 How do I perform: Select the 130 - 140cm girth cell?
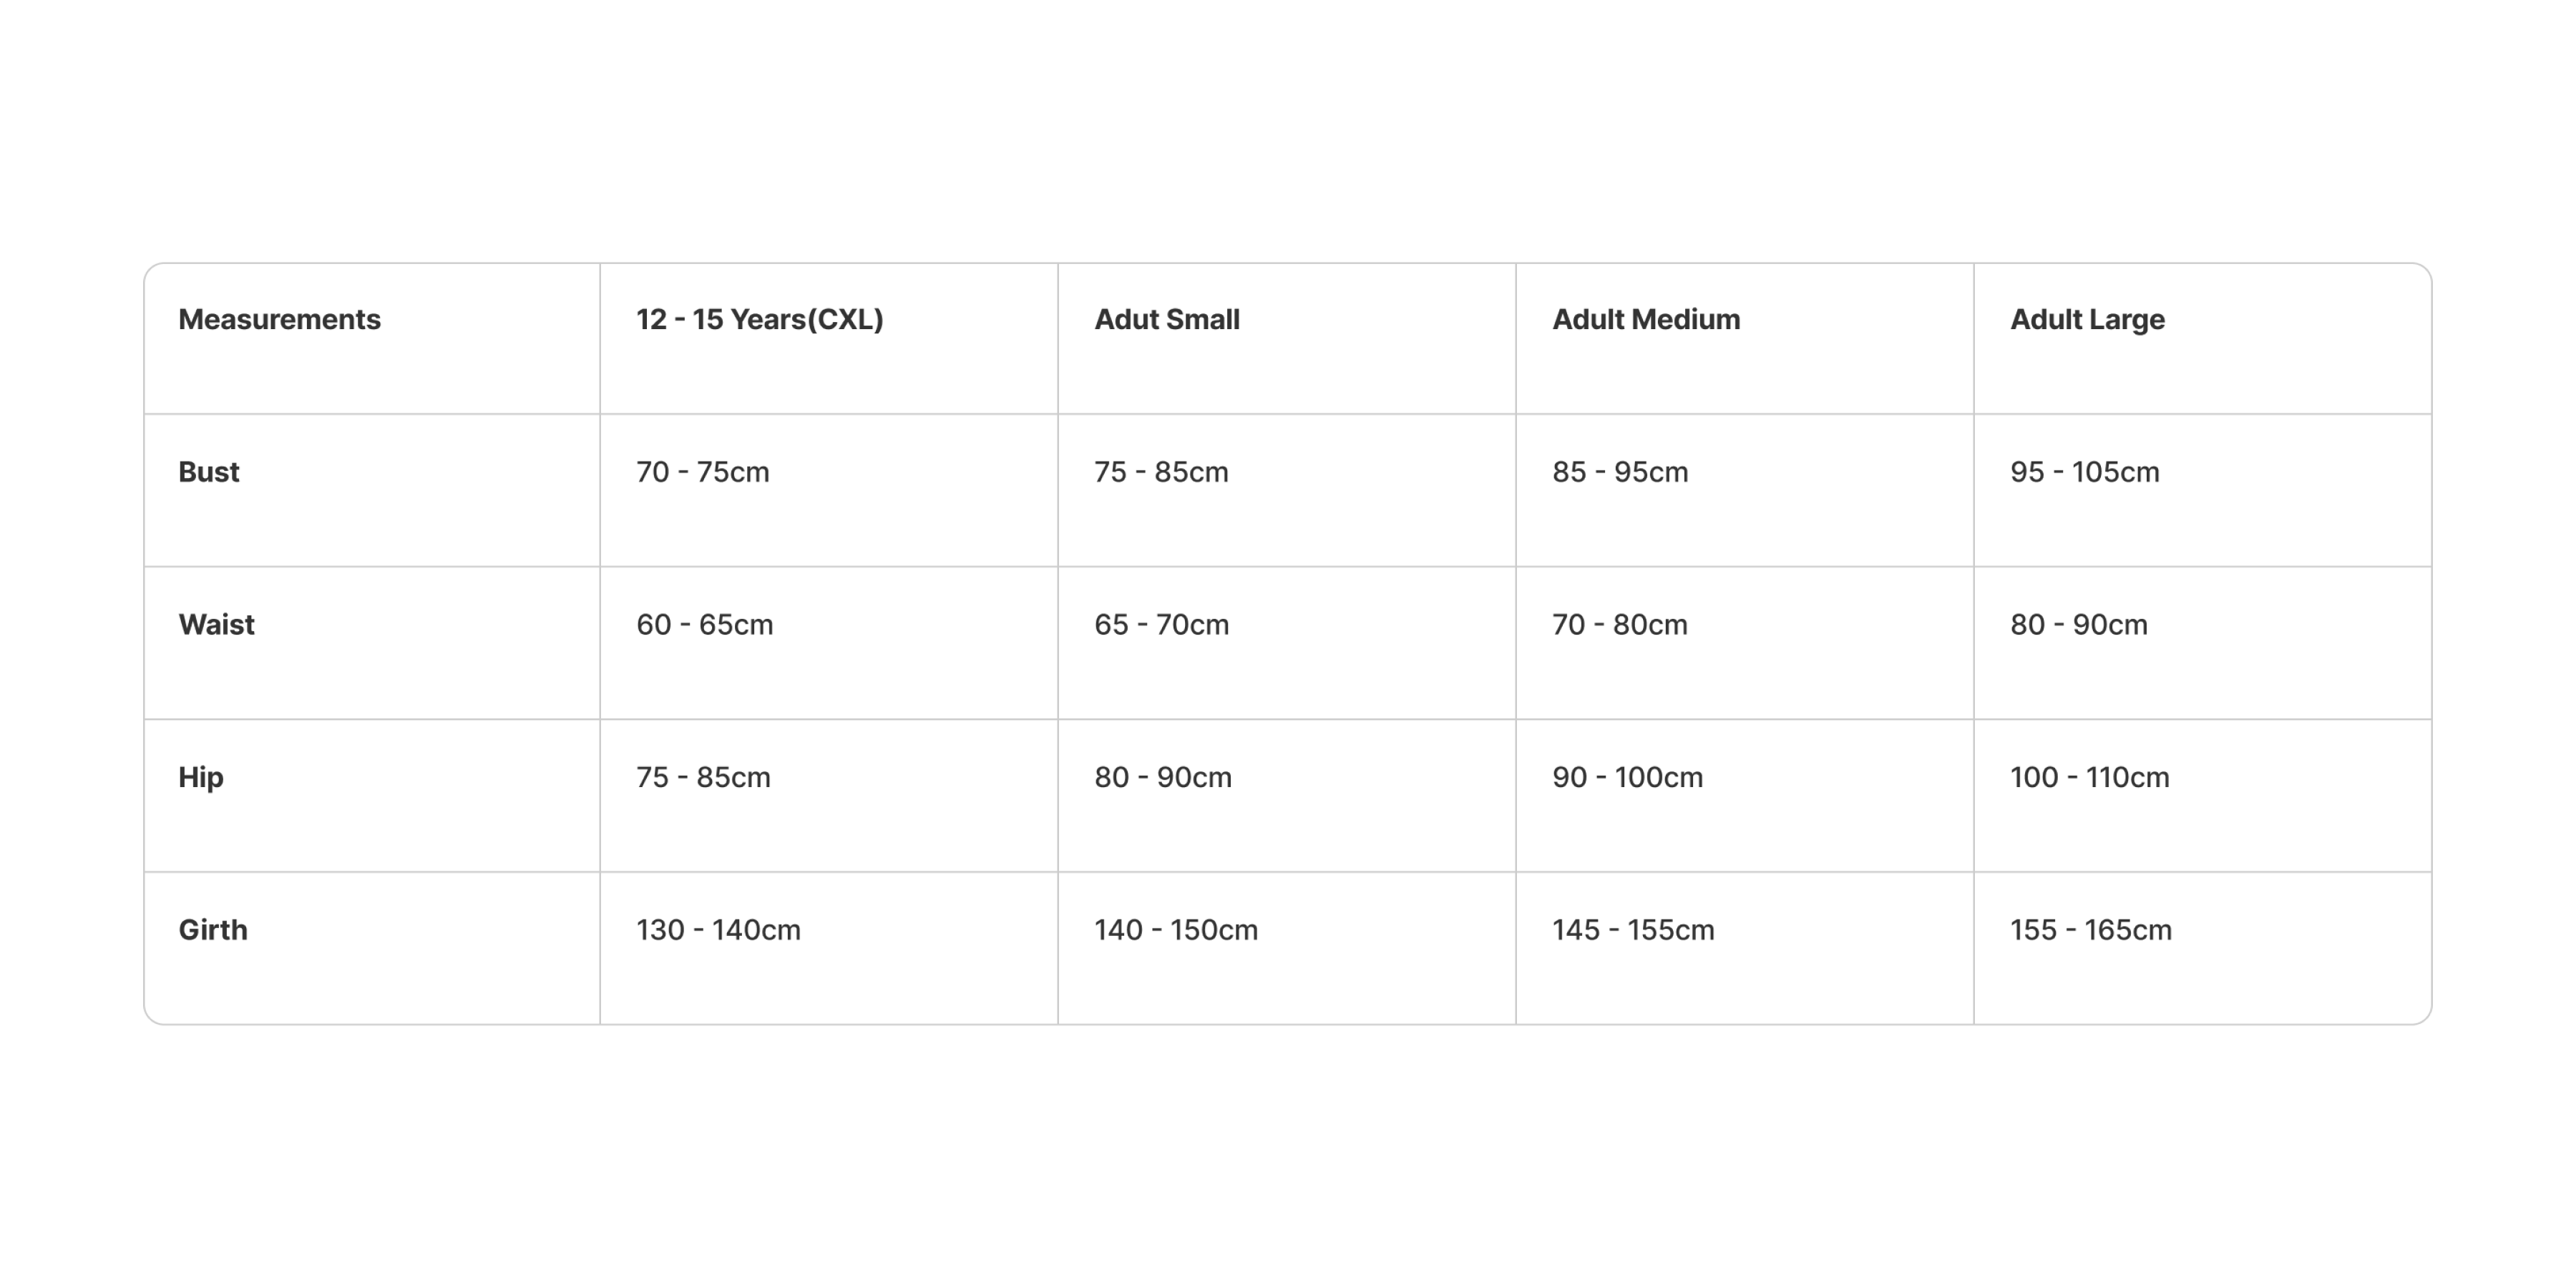pyautogui.click(x=718, y=930)
